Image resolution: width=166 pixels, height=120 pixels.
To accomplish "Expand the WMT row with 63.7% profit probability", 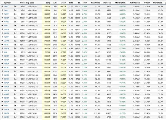I will [2, 10].
